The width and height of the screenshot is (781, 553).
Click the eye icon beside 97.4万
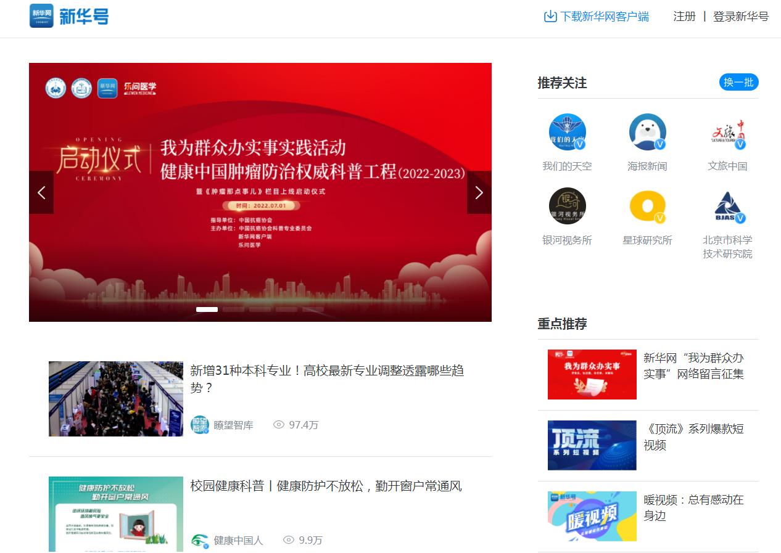(x=279, y=425)
